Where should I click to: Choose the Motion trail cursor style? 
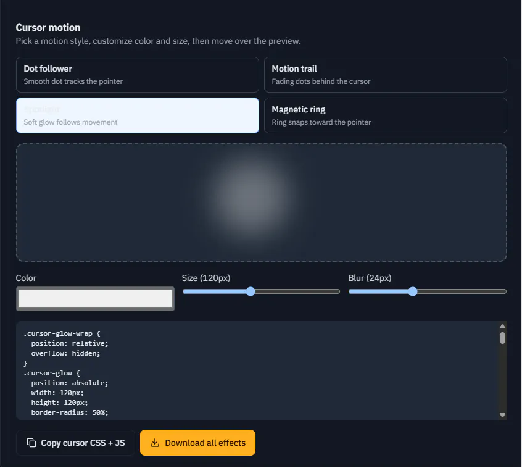[x=385, y=75]
